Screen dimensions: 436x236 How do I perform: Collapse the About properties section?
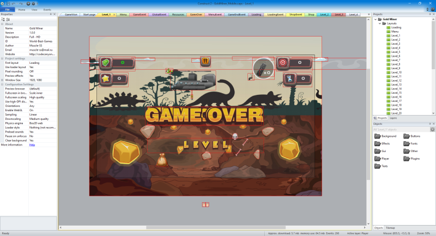coord(2,24)
